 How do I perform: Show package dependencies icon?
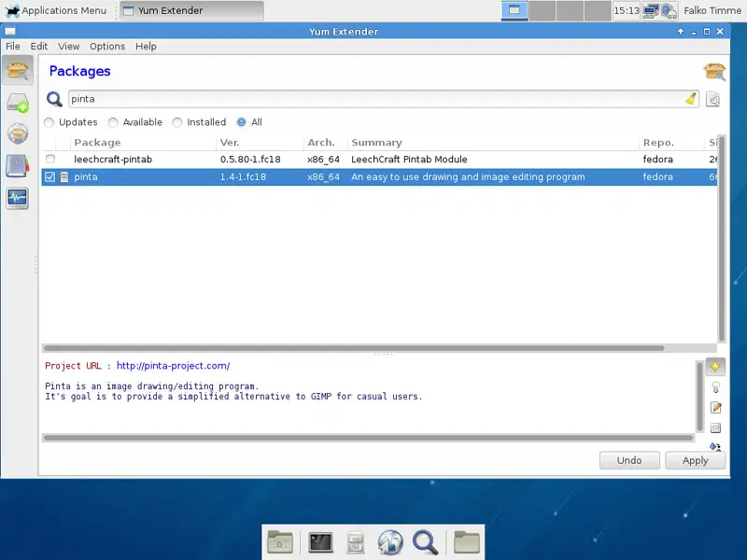715,446
